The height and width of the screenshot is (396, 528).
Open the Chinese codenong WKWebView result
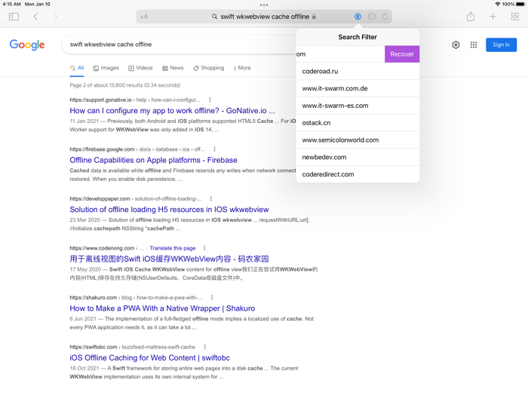click(x=169, y=259)
